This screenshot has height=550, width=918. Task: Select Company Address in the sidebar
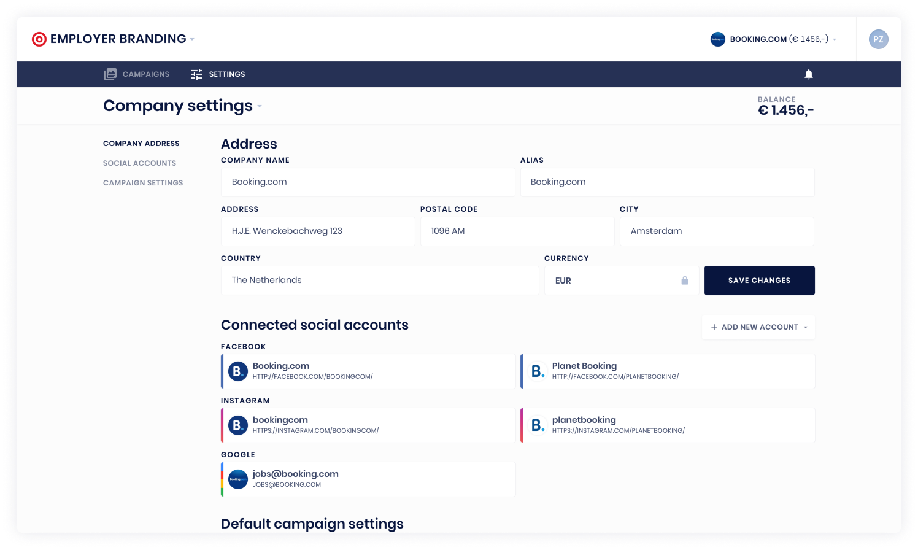tap(141, 144)
